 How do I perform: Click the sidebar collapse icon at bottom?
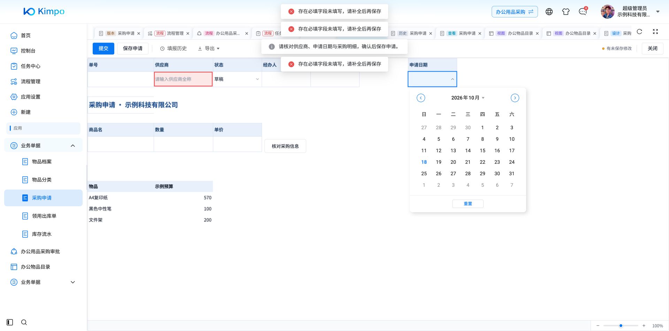click(10, 322)
